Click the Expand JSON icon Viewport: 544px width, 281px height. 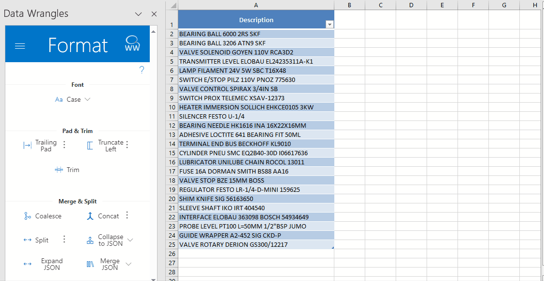point(28,265)
